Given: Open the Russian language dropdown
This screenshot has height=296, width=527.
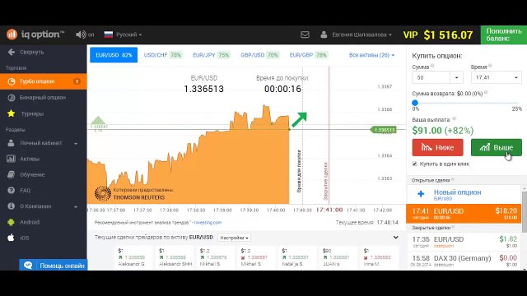Looking at the screenshot, I should coord(124,35).
